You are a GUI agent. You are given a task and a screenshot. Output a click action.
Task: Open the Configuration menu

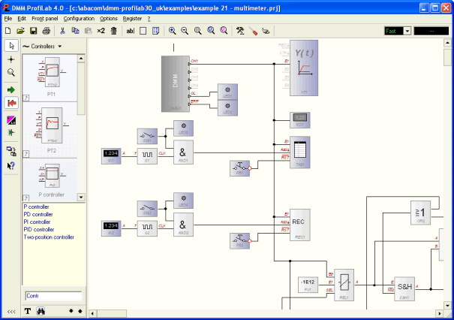pyautogui.click(x=79, y=19)
